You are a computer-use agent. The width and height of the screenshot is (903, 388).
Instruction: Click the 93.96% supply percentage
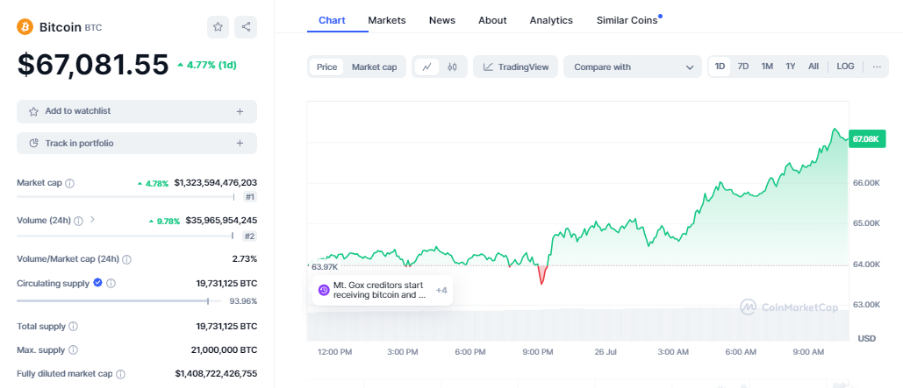coord(243,301)
